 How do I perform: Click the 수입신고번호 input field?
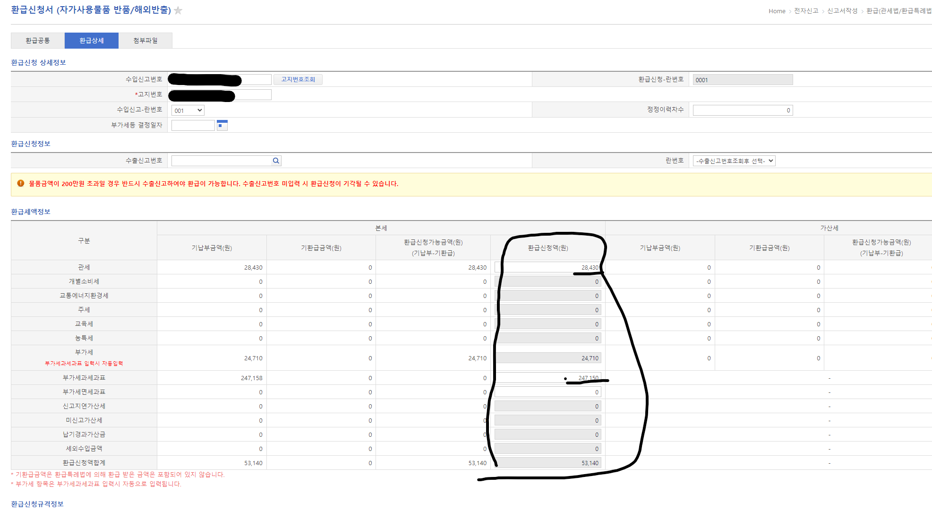coord(221,79)
